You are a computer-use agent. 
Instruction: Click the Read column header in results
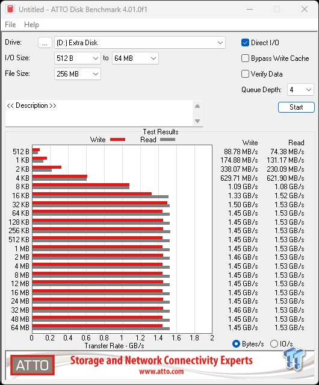296,143
